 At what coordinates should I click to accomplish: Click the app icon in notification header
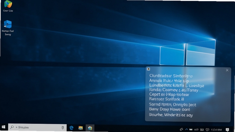(x=148, y=69)
